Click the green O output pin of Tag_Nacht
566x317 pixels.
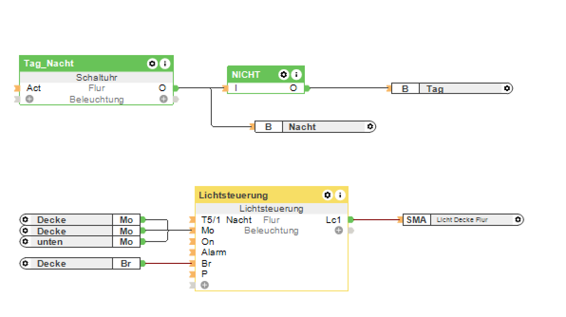point(176,88)
